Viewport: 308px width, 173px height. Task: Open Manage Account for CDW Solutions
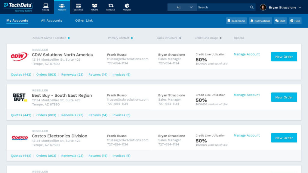[x=247, y=54]
